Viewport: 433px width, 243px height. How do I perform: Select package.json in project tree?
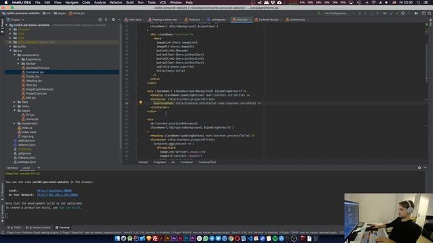pos(26,162)
